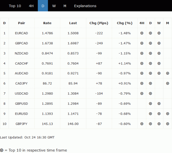The width and height of the screenshot is (172, 153).
Task: Select the D daily tab
Action: click(x=43, y=6)
